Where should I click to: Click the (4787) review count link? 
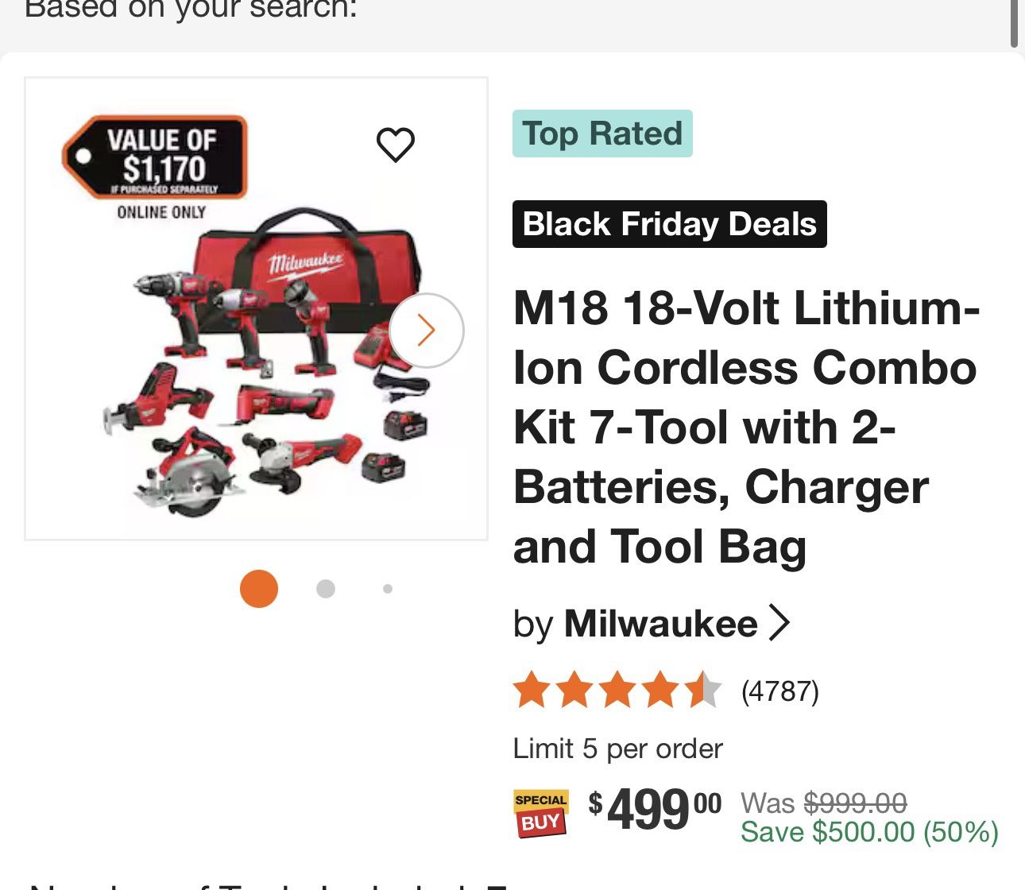[x=780, y=692]
